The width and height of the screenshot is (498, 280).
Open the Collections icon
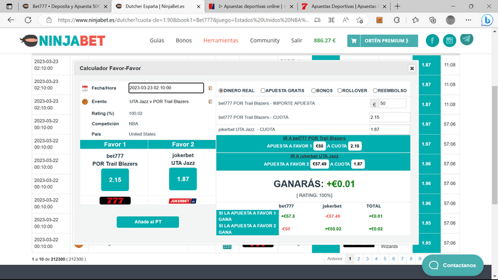tap(432, 20)
